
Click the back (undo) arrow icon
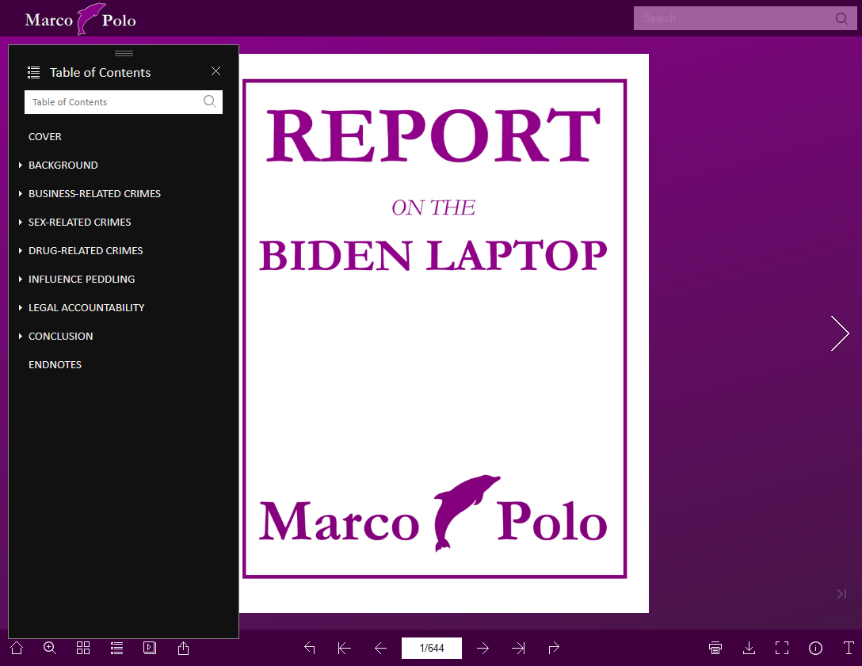tap(310, 648)
